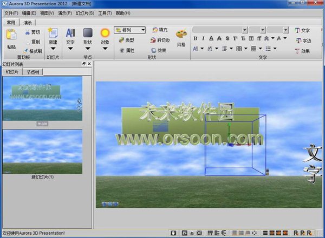Expand the font name combo box
This screenshot has width=325, height=238.
coord(245,30)
